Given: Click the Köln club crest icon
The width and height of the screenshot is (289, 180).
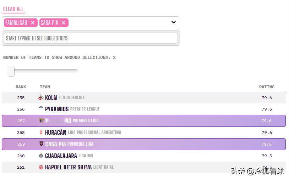Looking at the screenshot, I should pyautogui.click(x=41, y=97).
